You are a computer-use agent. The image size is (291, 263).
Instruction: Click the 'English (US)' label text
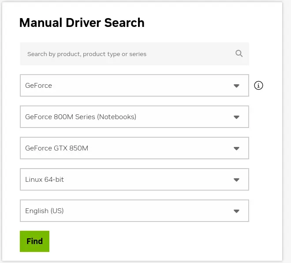point(45,211)
